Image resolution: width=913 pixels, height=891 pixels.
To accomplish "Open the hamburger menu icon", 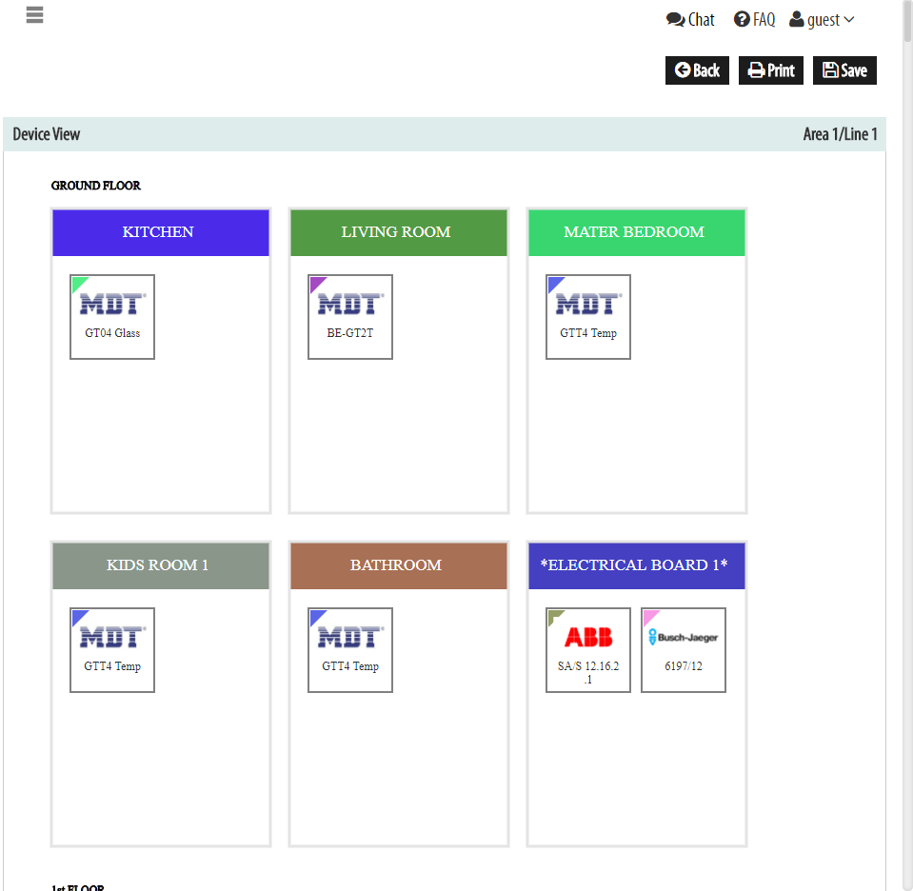I will (35, 14).
